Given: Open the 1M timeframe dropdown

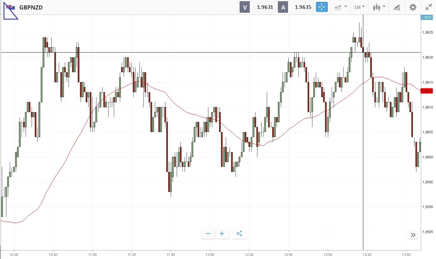Looking at the screenshot, I should click(359, 7).
